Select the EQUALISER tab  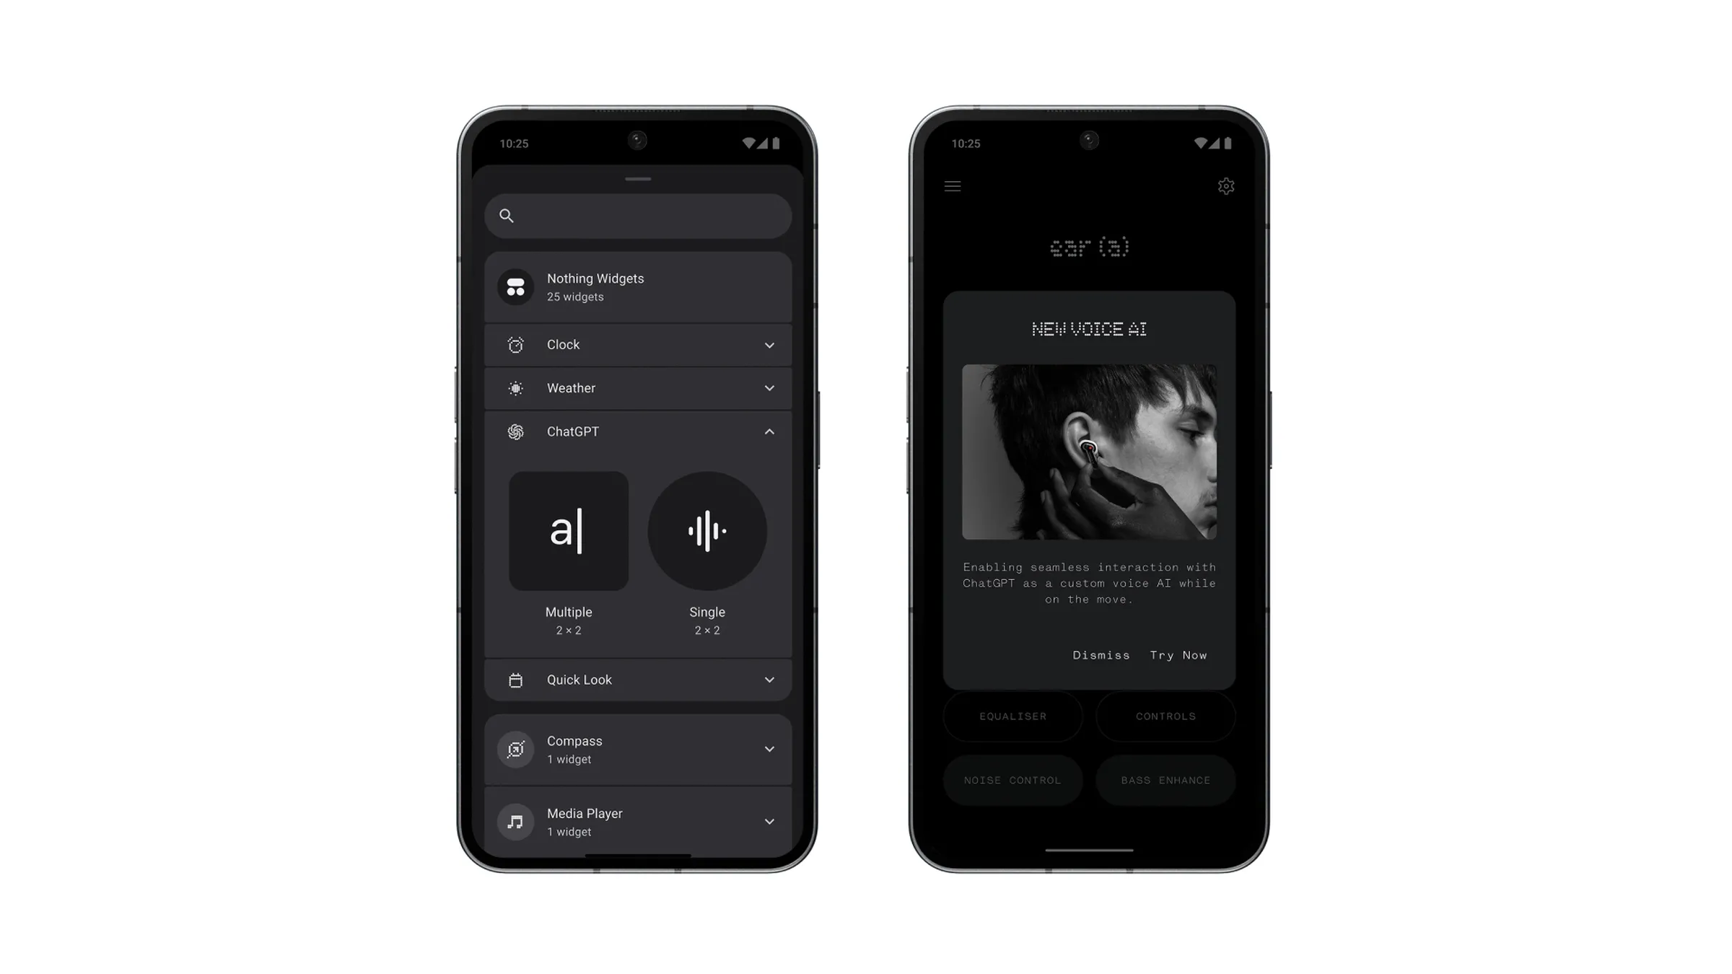click(1012, 716)
